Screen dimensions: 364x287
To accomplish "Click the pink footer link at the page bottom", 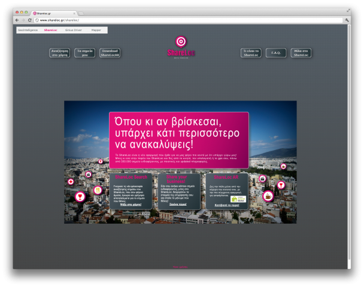I will click(180, 267).
